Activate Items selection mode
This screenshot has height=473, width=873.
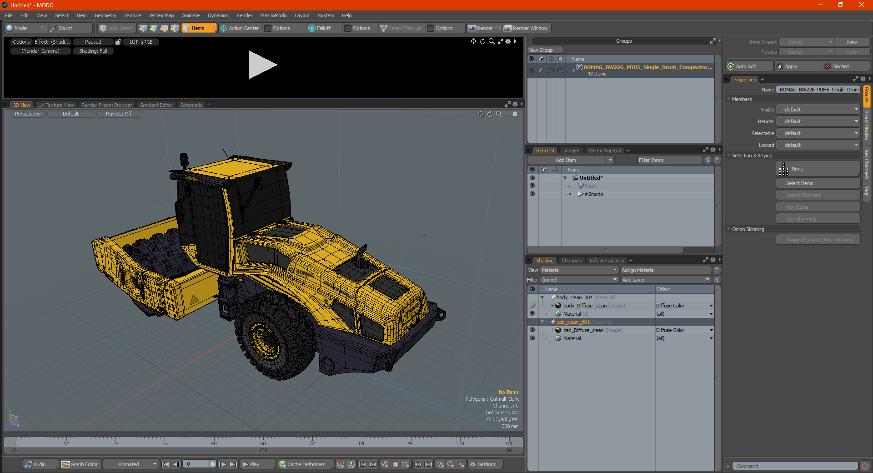[x=199, y=28]
